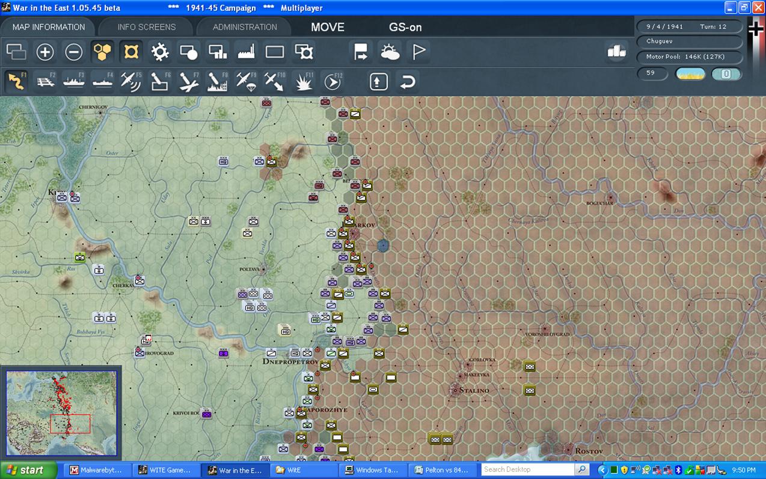Select the F3 naval transport mode
766x479 pixels.
click(74, 81)
